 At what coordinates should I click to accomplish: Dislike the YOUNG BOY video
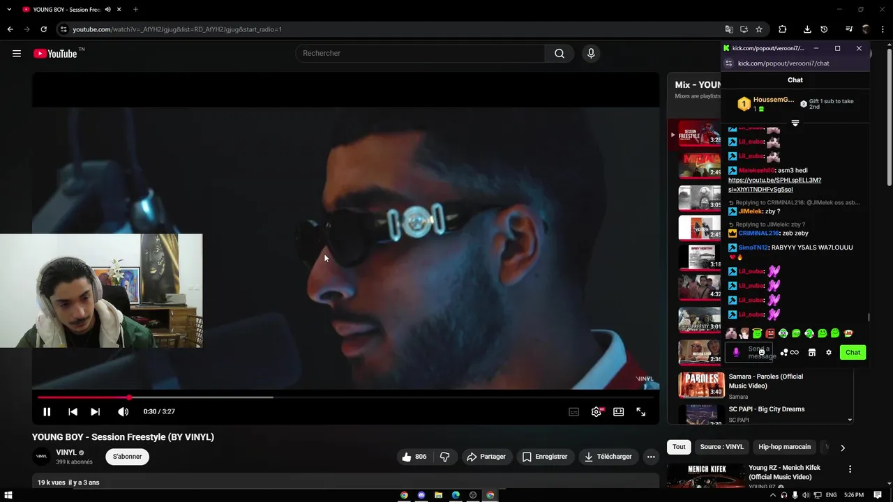pos(444,457)
